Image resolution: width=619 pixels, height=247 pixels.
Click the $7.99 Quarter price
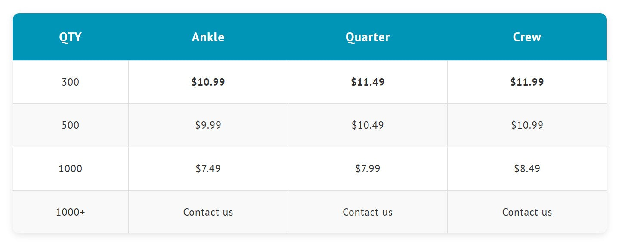(x=368, y=169)
